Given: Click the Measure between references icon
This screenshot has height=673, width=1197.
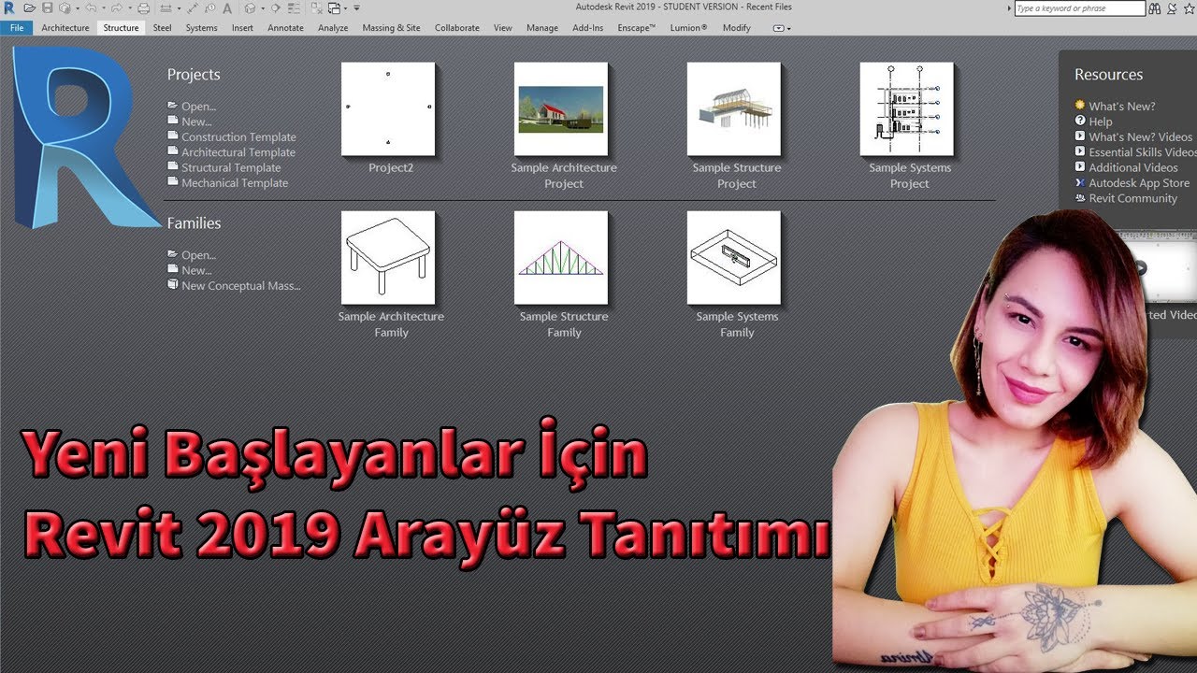Looking at the screenshot, I should pos(166,7).
